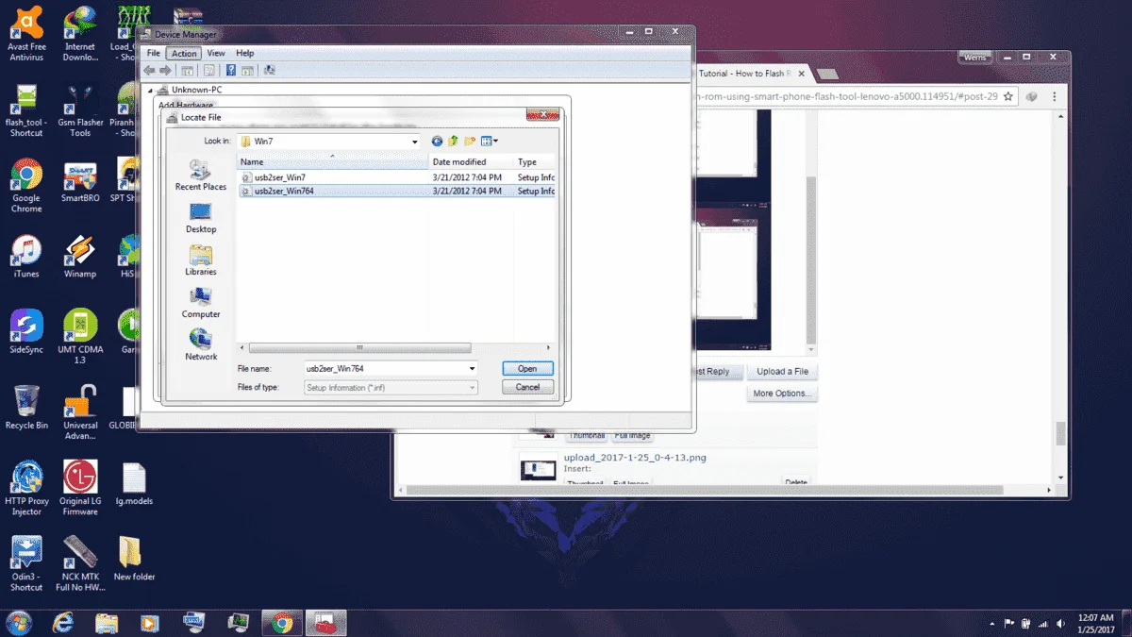This screenshot has width=1132, height=637.
Task: Open Network in Locate File sidebar
Action: point(201,345)
